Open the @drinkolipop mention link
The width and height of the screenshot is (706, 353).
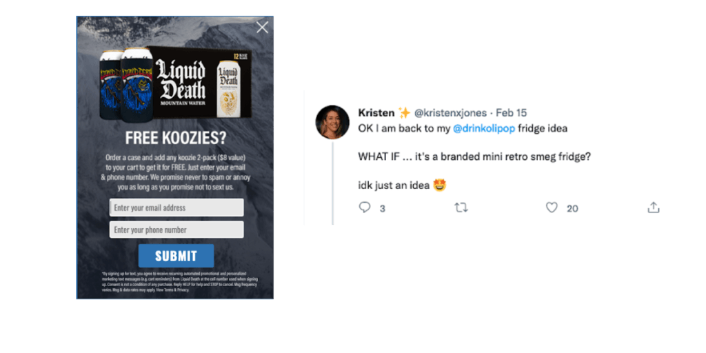(x=483, y=128)
